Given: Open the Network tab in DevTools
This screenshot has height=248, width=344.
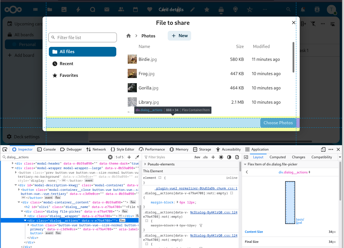Looking at the screenshot, I should (96, 149).
